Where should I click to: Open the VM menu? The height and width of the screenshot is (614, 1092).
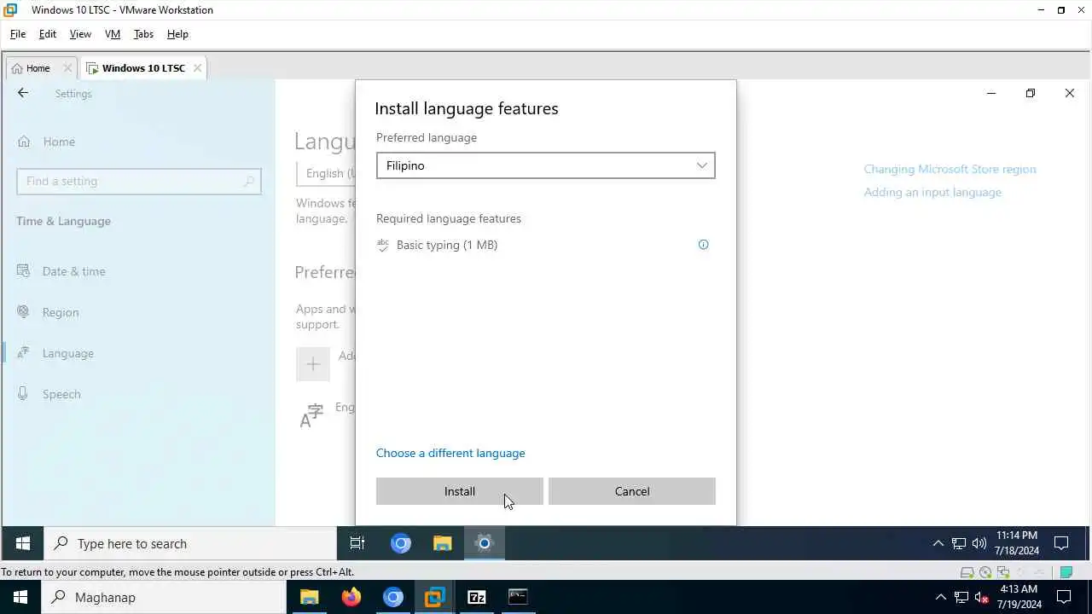pyautogui.click(x=113, y=34)
